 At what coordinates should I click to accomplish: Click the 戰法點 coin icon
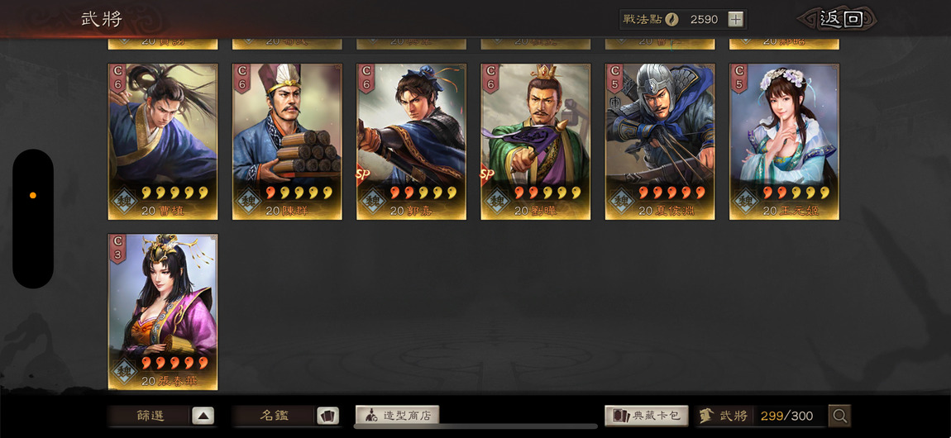(x=671, y=19)
